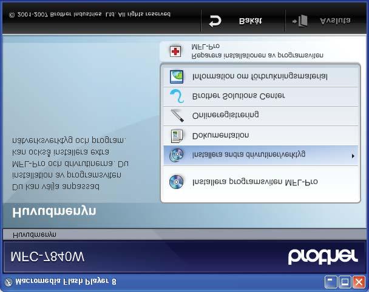Click the 'MFC-7840W' model name text

click(x=47, y=257)
